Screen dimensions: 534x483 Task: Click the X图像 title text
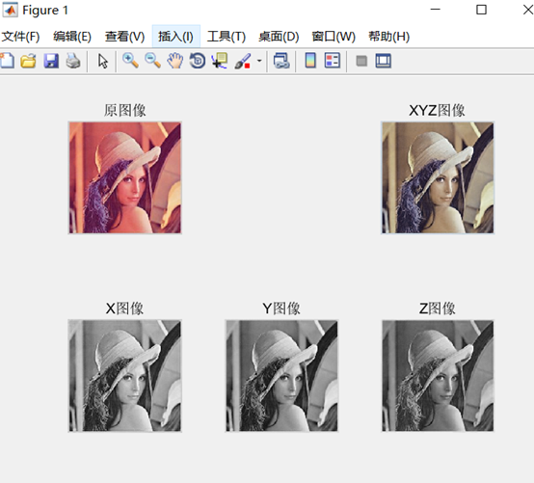(x=124, y=309)
